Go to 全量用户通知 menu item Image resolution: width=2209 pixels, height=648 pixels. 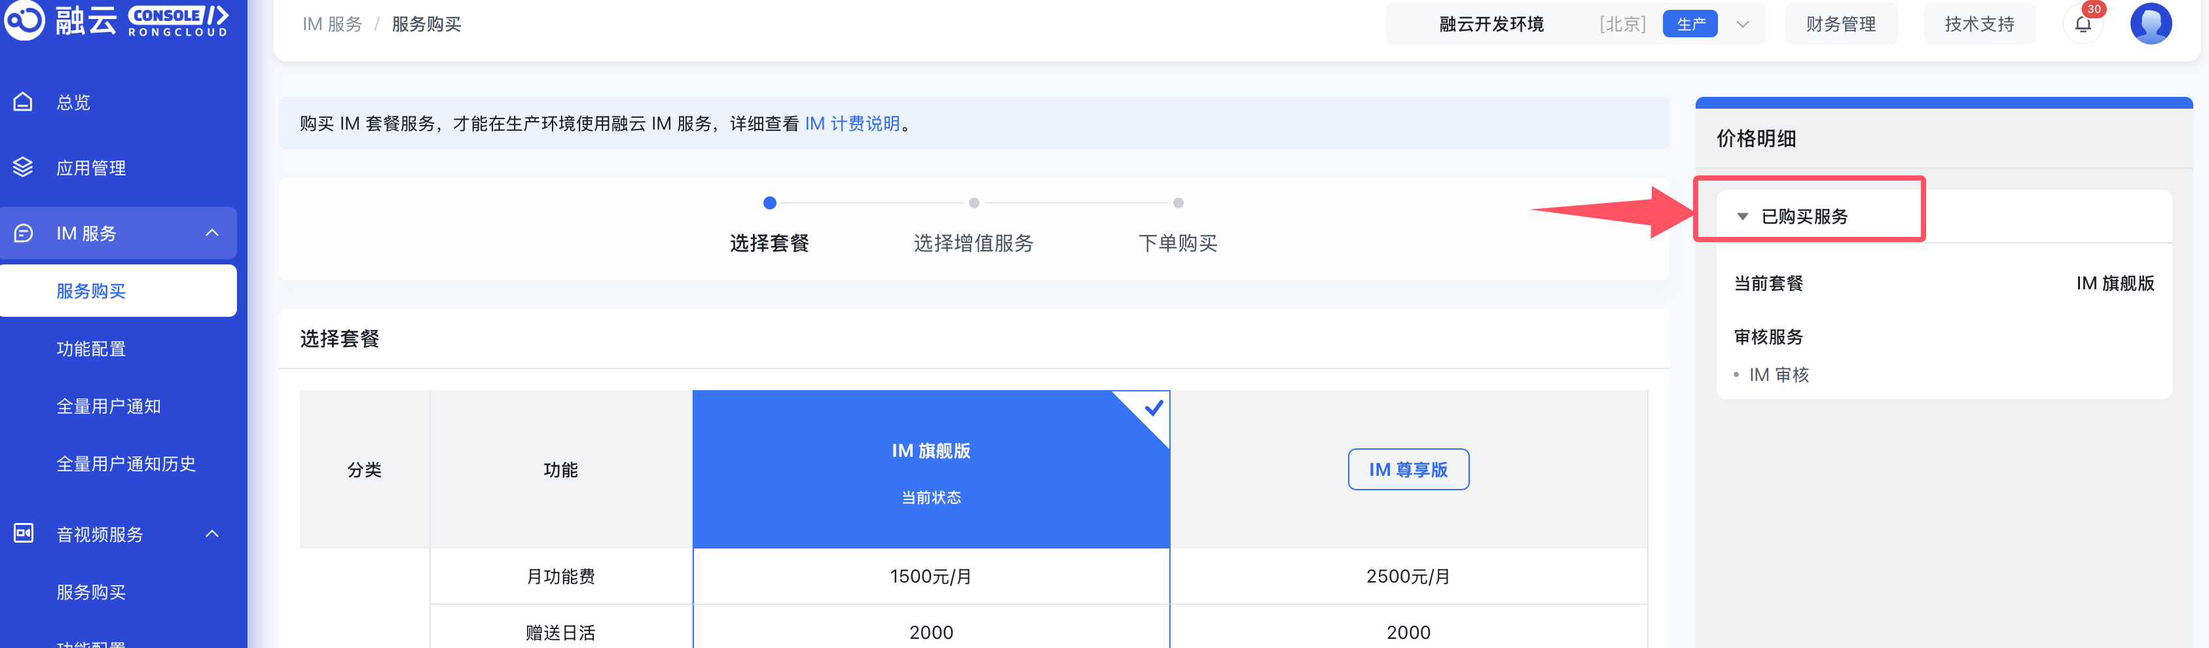[x=108, y=406]
